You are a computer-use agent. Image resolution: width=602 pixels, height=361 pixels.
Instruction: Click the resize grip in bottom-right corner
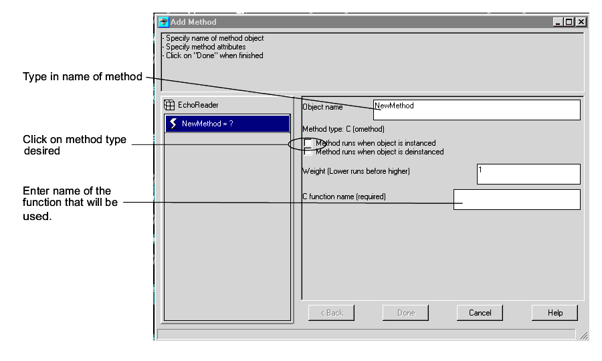click(x=583, y=336)
